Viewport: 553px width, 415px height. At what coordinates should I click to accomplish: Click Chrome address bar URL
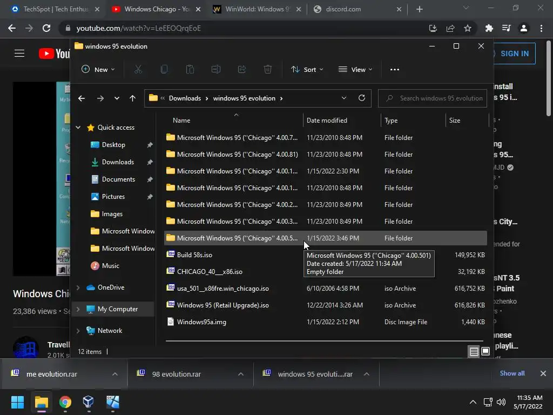[139, 28]
